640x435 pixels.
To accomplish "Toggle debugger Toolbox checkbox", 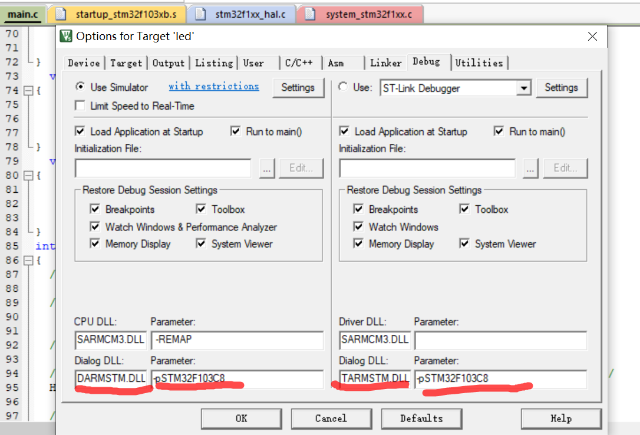I will click(x=464, y=209).
